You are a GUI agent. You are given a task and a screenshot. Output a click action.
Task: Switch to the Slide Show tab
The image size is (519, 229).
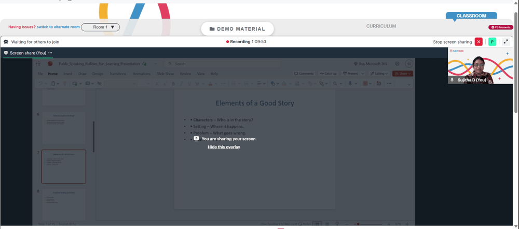(166, 74)
